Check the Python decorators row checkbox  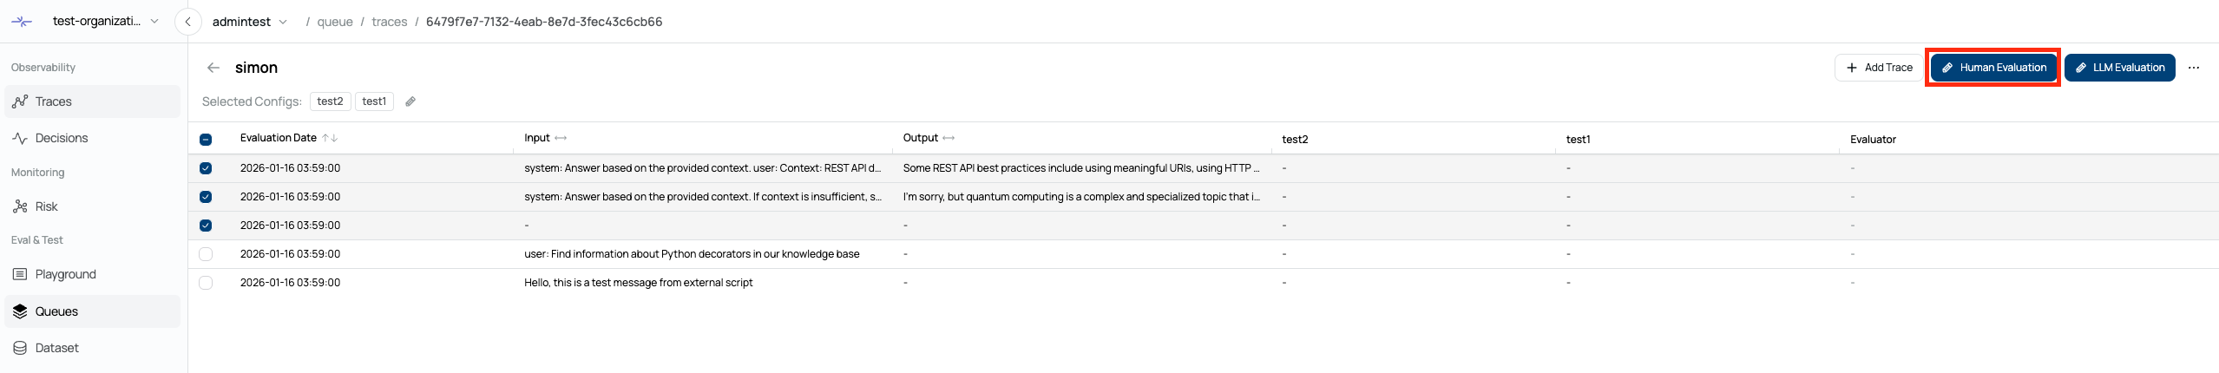coord(206,254)
